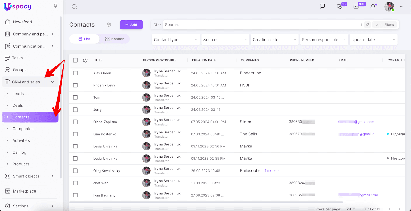Open the chat bubble icon in header
Screen dimensions: 411x211
tap(322, 6)
